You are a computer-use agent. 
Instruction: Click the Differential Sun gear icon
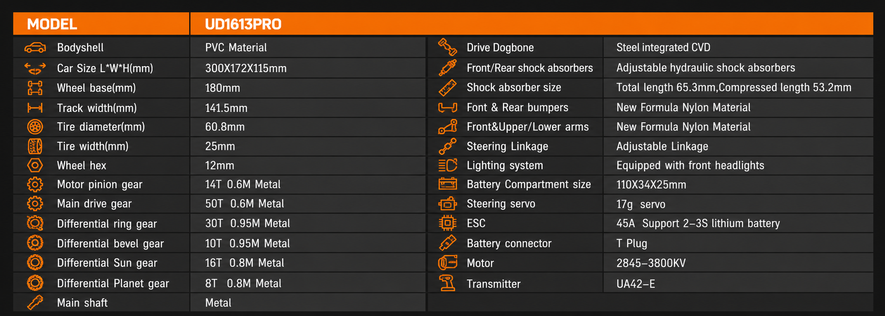35,262
